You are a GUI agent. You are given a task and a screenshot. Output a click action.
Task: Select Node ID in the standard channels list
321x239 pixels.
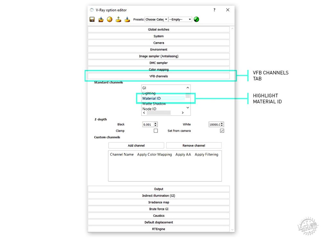point(149,109)
